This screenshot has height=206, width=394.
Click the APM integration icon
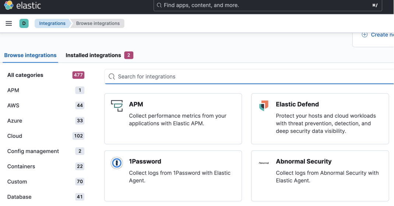(117, 106)
